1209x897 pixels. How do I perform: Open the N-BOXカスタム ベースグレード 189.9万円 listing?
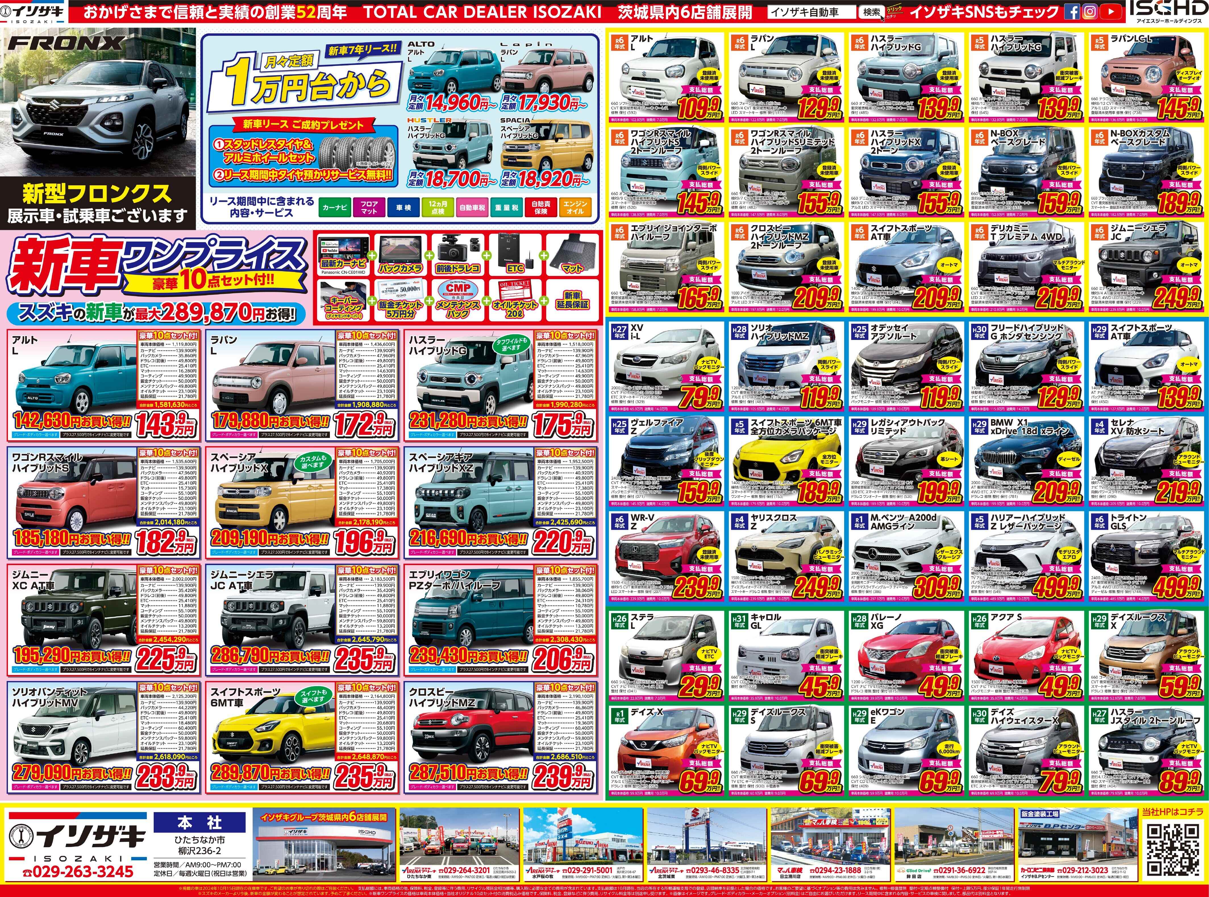[1146, 173]
